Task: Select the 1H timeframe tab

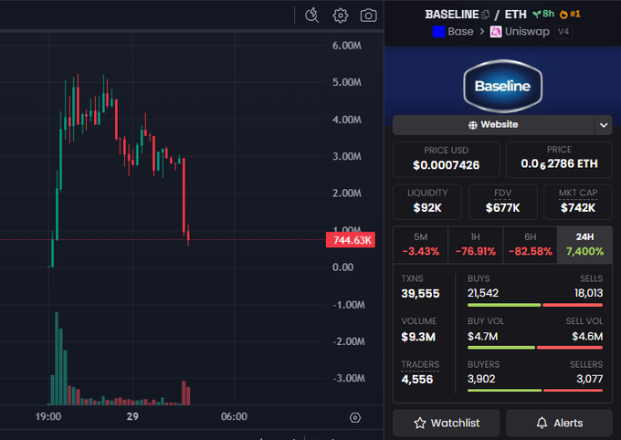Action: 475,245
